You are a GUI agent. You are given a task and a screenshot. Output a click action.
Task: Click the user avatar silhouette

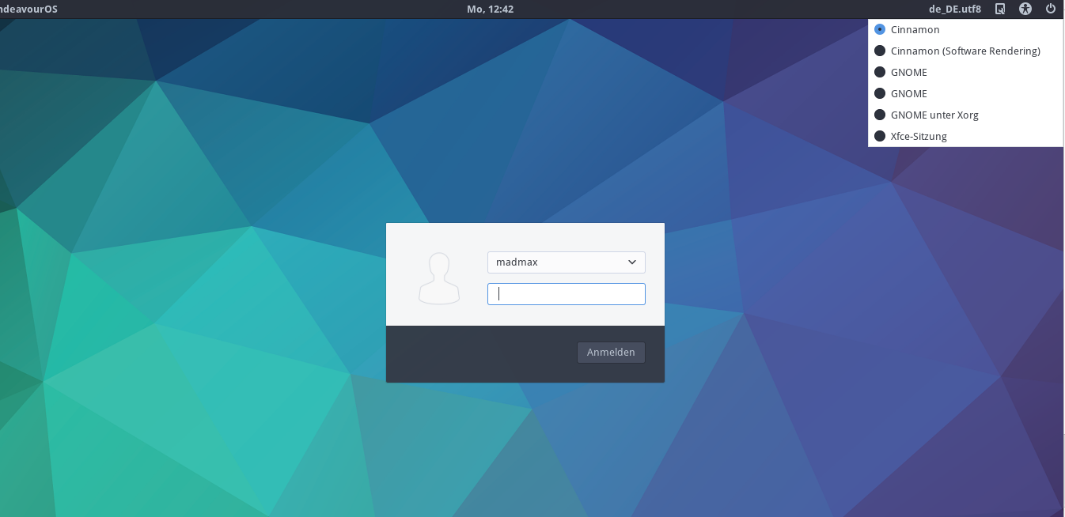tap(438, 278)
